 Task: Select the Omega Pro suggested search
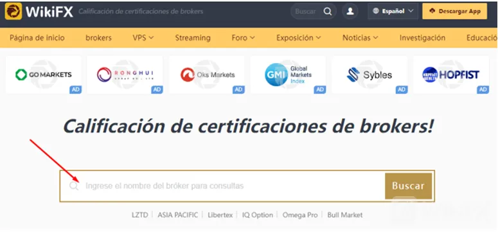tap(300, 215)
